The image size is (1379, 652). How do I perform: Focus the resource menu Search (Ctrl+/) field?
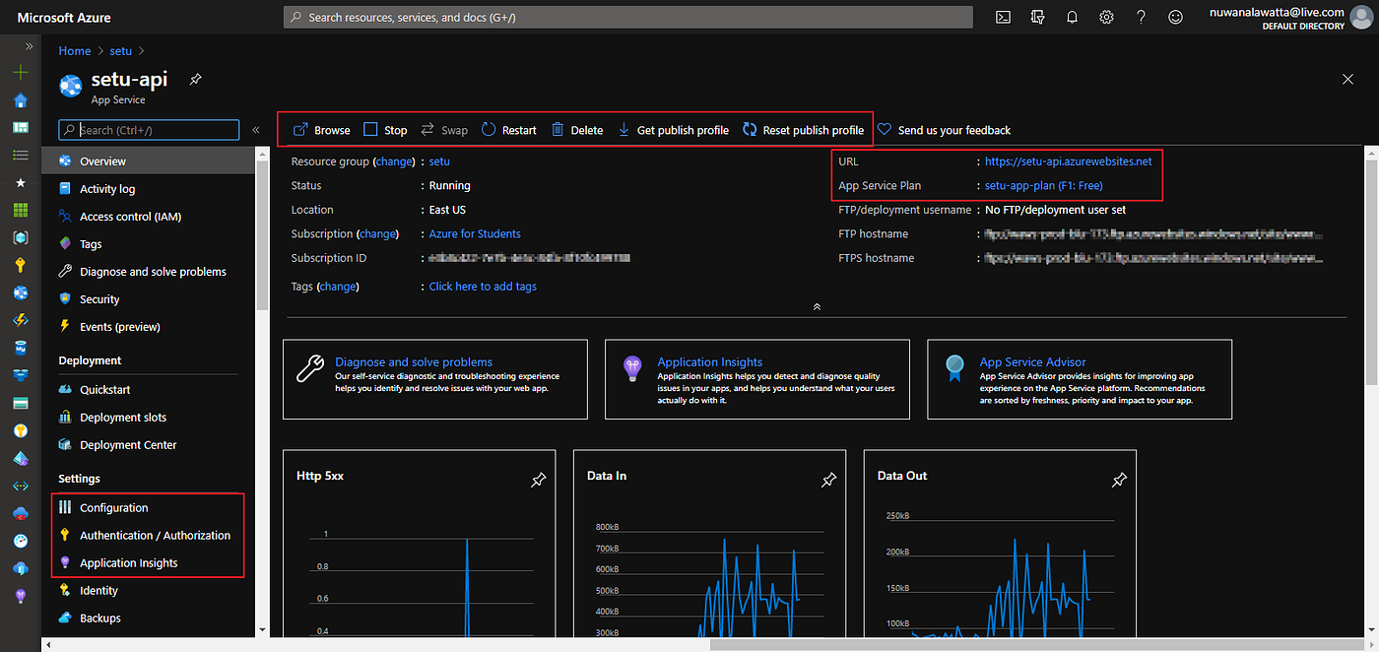click(149, 130)
